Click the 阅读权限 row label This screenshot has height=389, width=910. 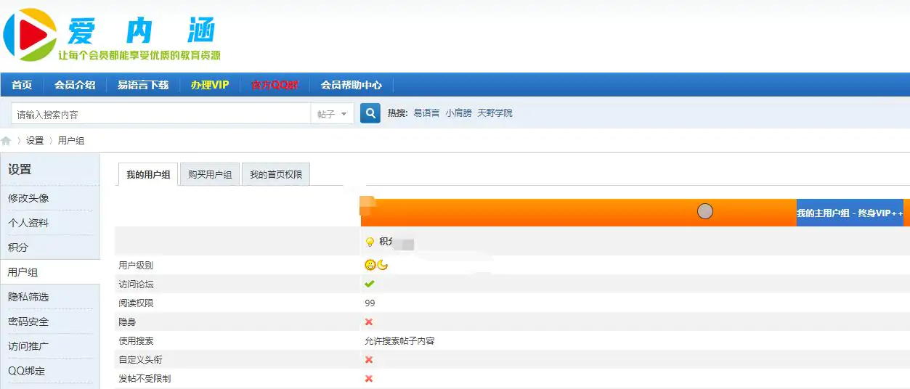[x=136, y=303]
